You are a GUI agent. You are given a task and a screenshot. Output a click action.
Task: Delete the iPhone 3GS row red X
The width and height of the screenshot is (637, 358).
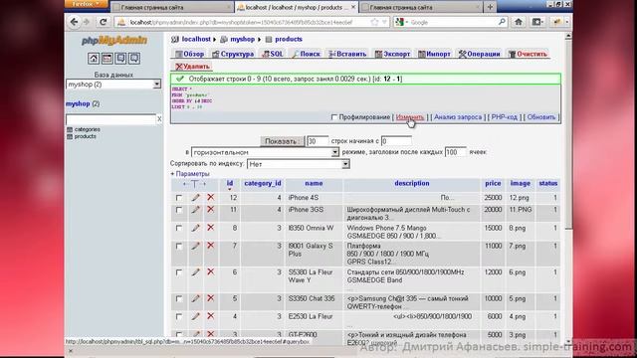(210, 210)
